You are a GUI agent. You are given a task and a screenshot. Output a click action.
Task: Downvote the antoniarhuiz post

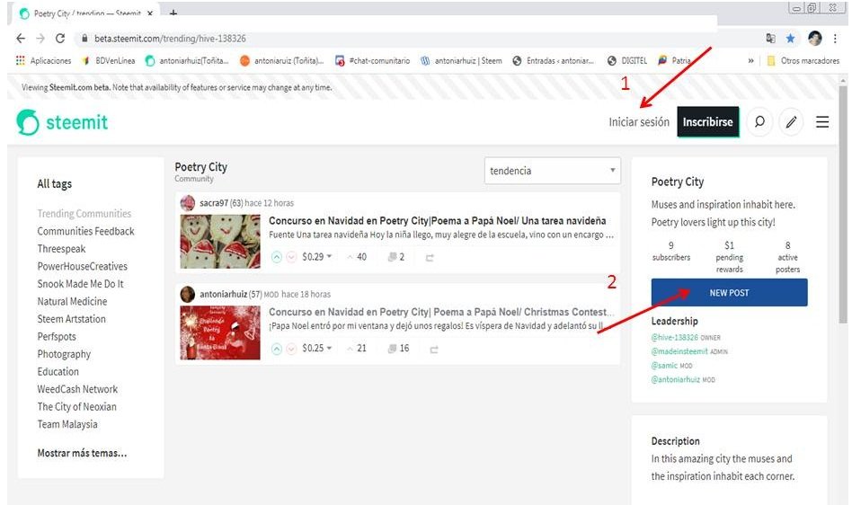coord(291,349)
